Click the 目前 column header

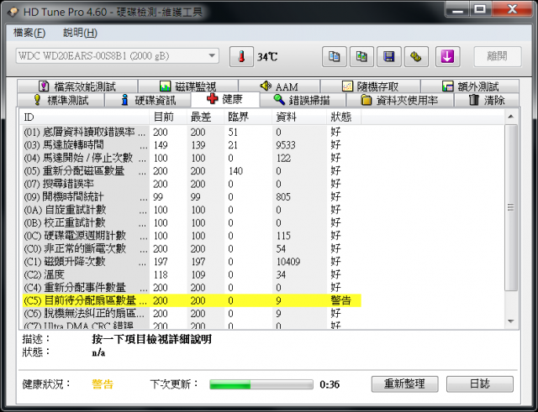168,117
